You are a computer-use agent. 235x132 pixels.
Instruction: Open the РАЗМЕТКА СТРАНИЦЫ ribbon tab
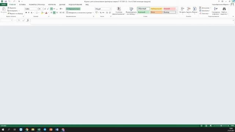click(37, 4)
